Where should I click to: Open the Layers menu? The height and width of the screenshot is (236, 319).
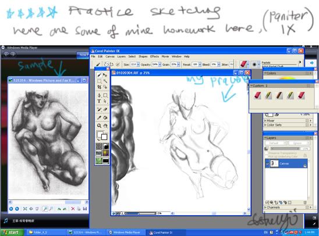[121, 56]
